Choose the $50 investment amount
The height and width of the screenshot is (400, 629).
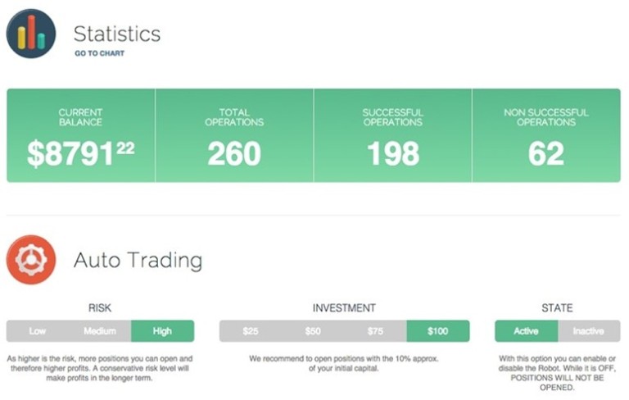click(313, 331)
